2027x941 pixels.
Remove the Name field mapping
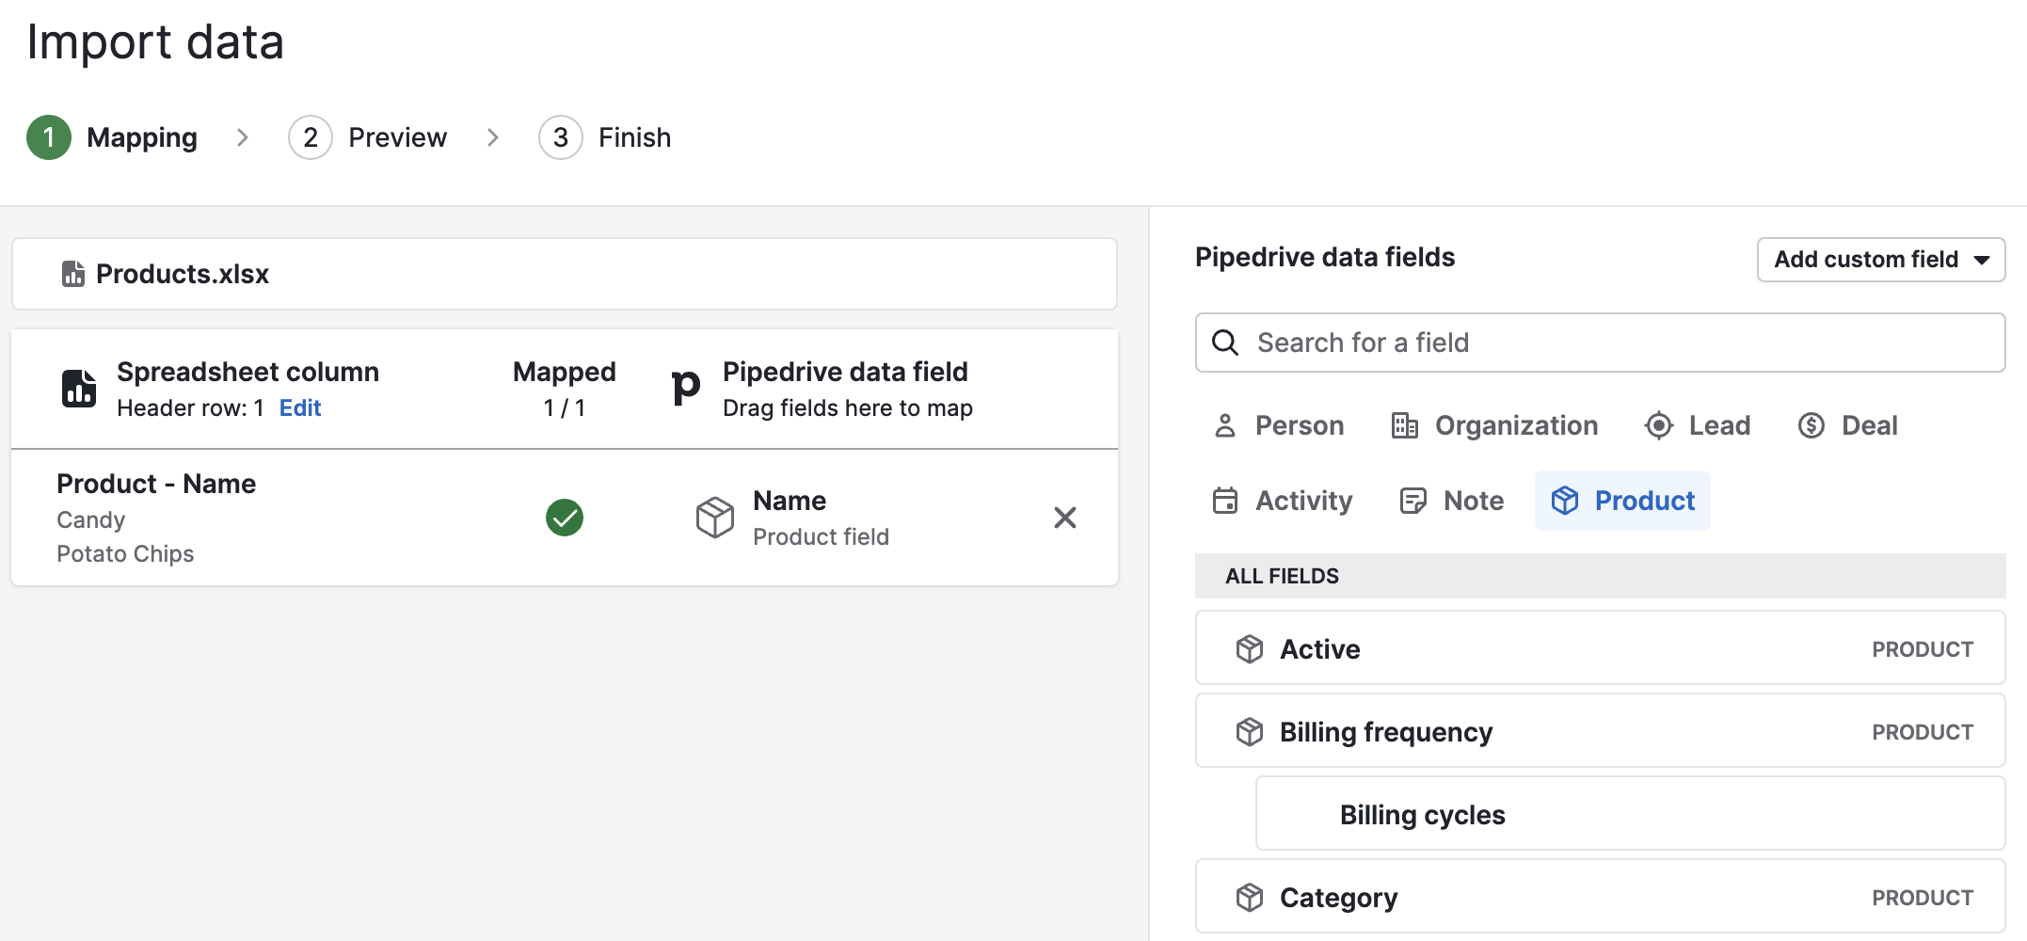(1065, 518)
